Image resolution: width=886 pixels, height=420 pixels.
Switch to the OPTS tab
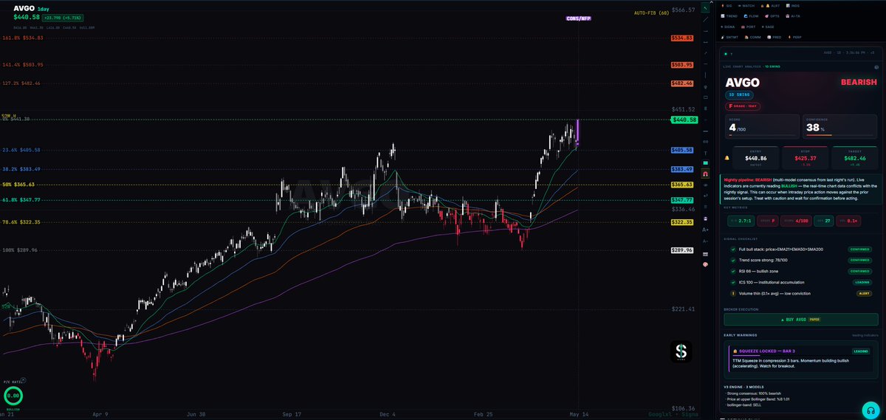772,16
